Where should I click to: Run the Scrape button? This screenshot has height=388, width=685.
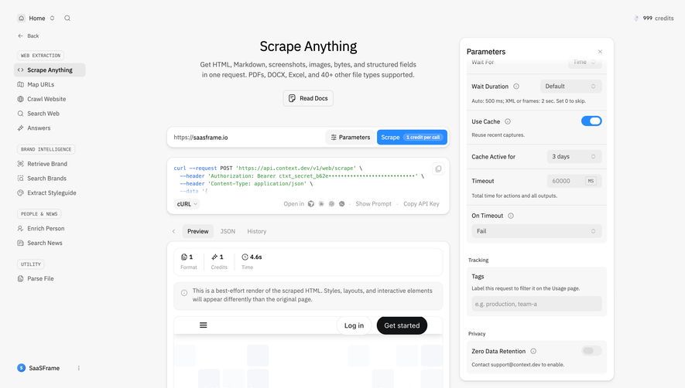click(412, 137)
